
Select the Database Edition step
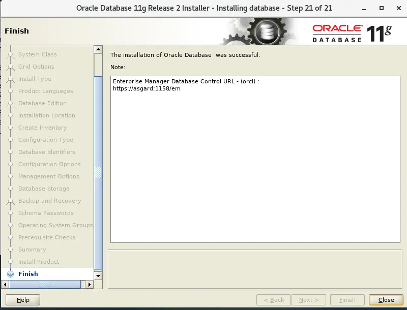click(42, 104)
